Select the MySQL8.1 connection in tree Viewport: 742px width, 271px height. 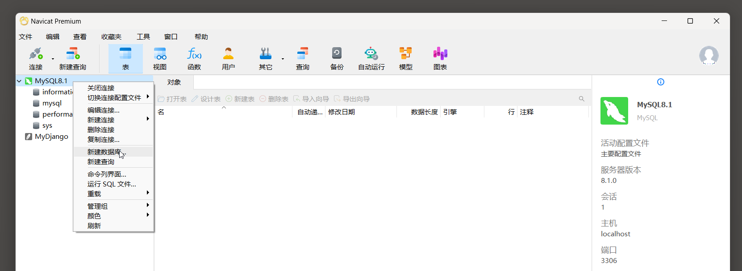point(51,81)
